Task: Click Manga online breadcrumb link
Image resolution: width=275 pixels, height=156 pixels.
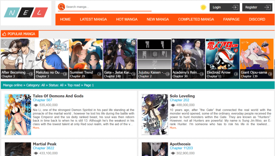Action: click(13, 85)
